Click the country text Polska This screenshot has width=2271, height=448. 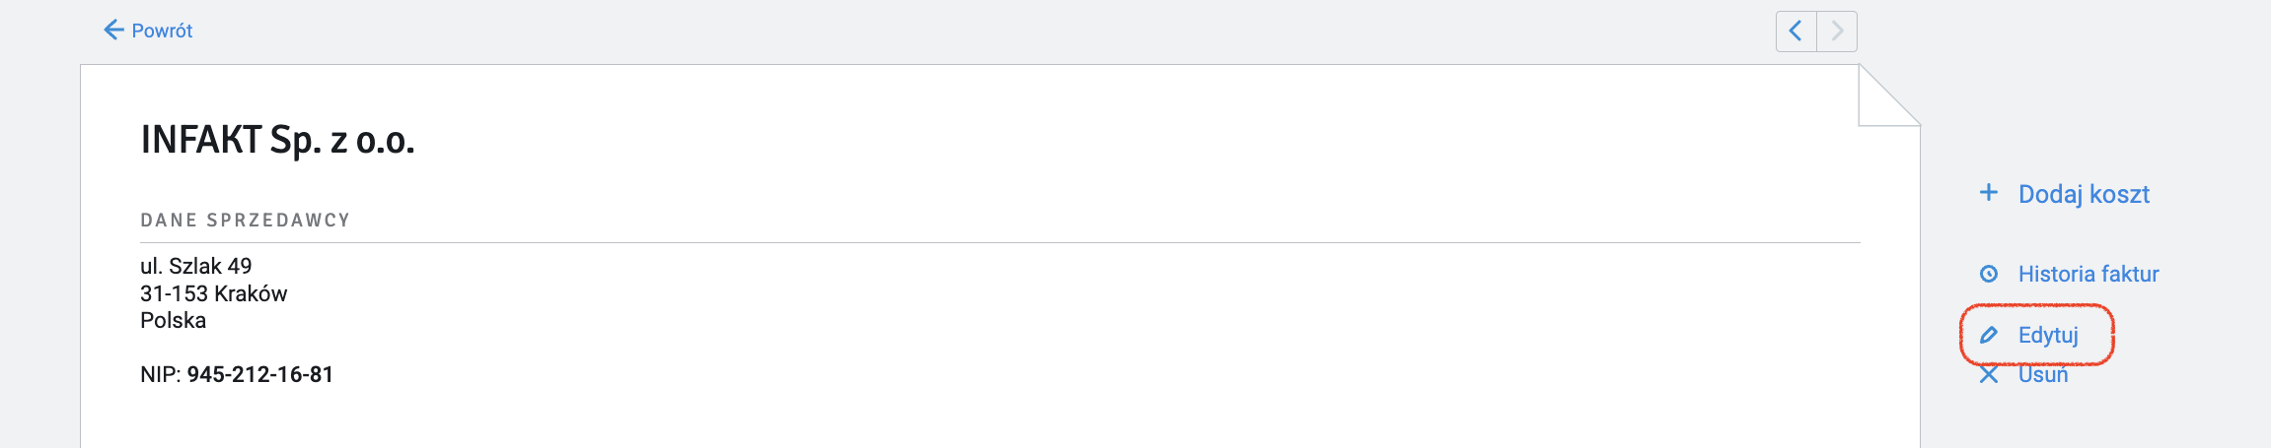[173, 321]
